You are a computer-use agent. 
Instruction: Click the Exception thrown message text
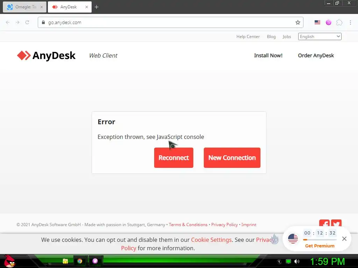pyautogui.click(x=151, y=137)
